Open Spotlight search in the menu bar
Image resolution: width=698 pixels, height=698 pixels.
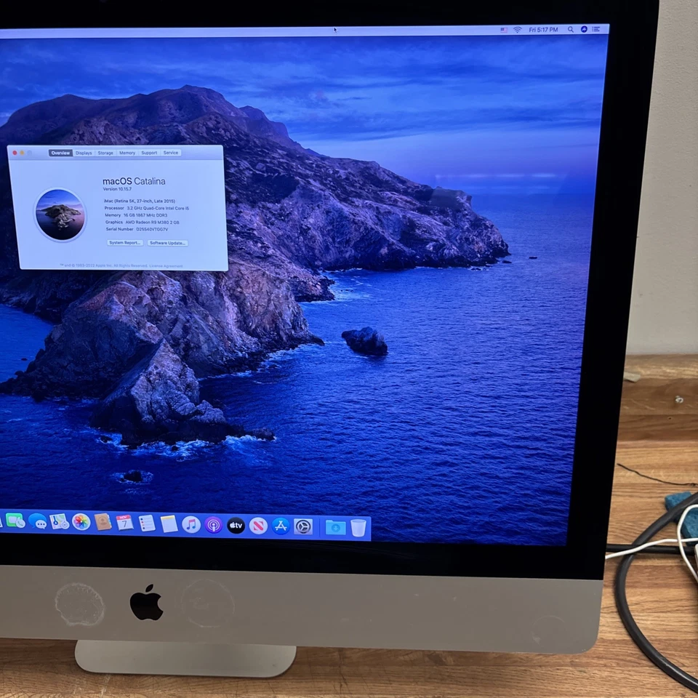point(571,30)
